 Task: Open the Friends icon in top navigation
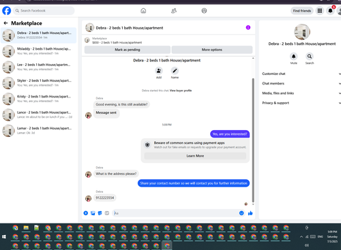click(x=174, y=11)
